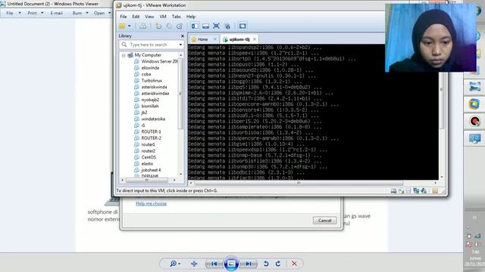Enter full screen mode icon
The height and width of the screenshot is (272, 485).
tap(216, 26)
